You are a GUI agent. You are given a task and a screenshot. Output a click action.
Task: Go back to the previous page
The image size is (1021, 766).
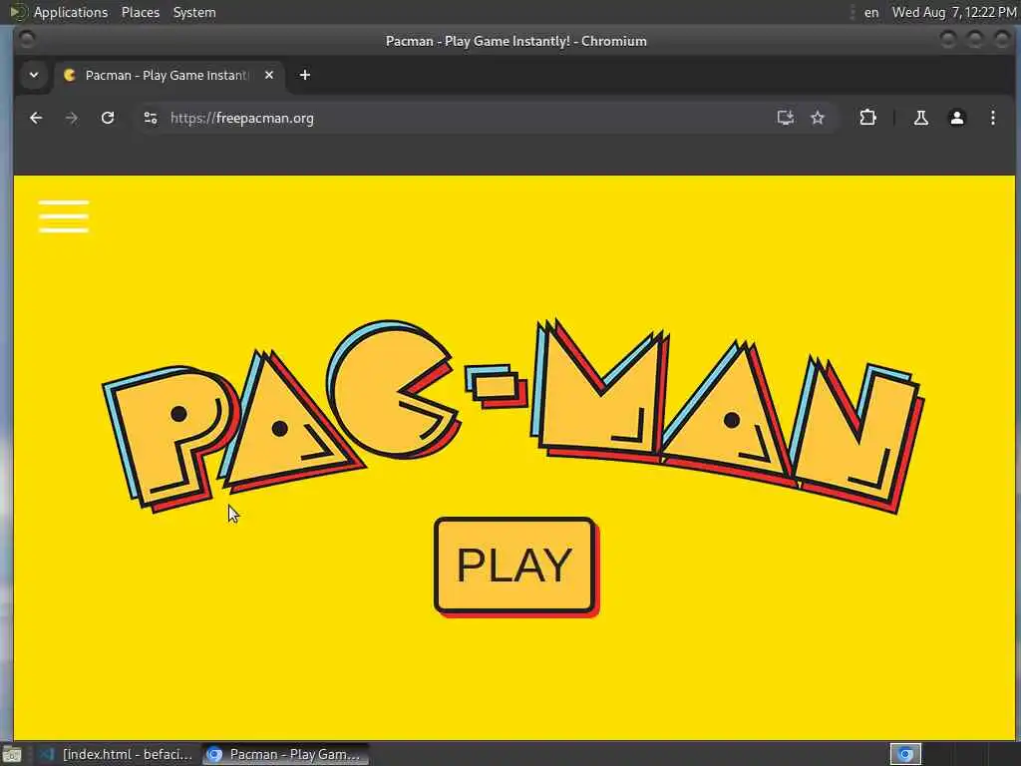click(36, 118)
